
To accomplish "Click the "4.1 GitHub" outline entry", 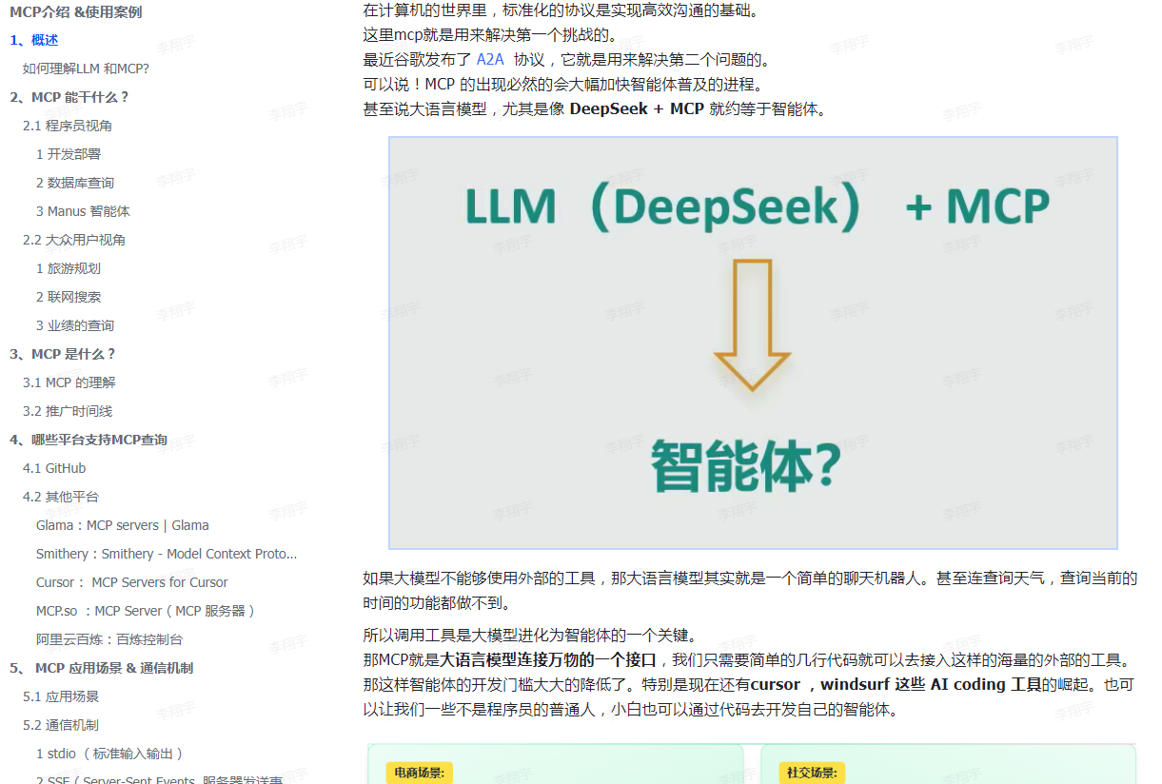I will (54, 468).
